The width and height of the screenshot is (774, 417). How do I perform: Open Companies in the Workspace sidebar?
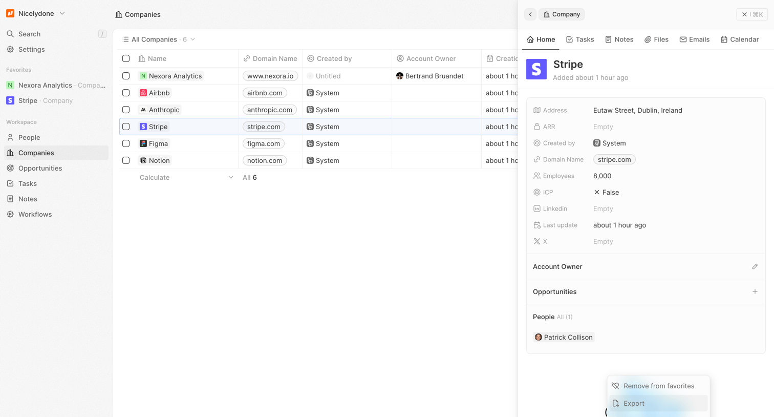click(x=56, y=153)
